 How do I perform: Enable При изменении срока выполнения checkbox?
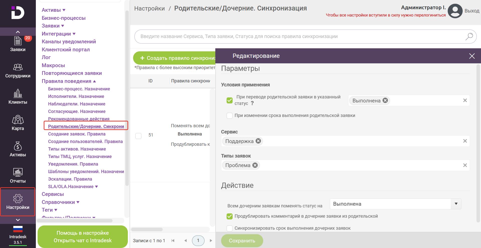[229, 115]
